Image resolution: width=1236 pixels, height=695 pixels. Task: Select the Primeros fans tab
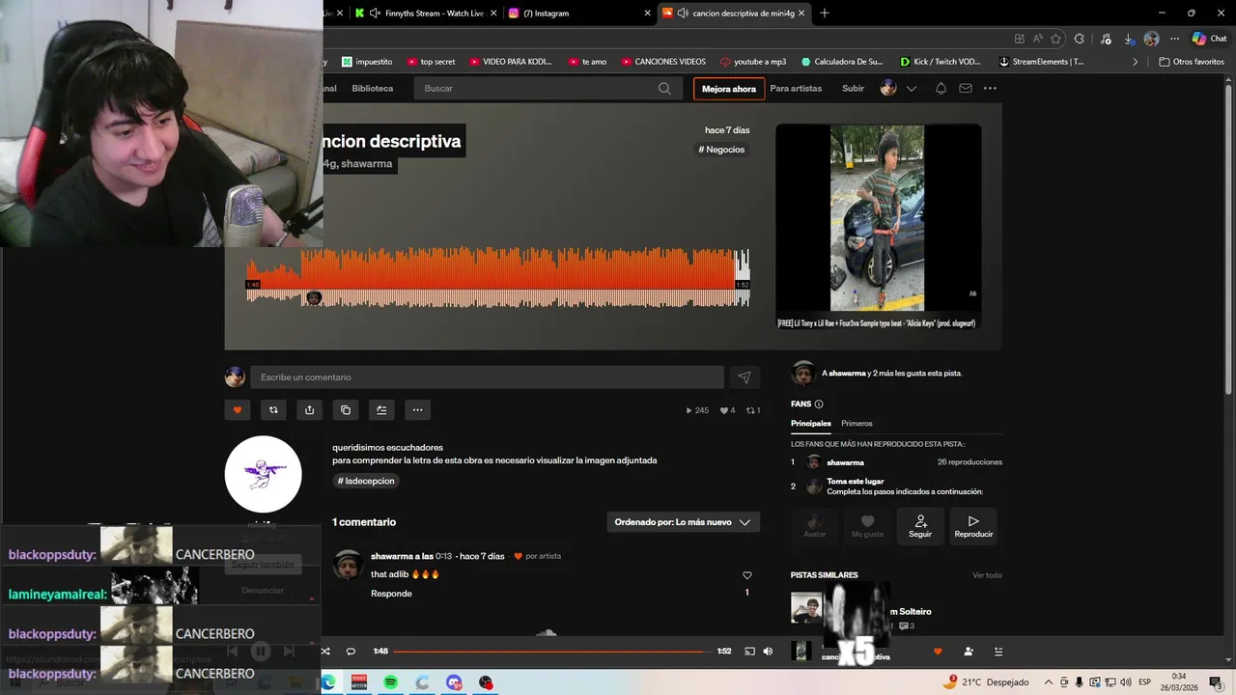[857, 424]
